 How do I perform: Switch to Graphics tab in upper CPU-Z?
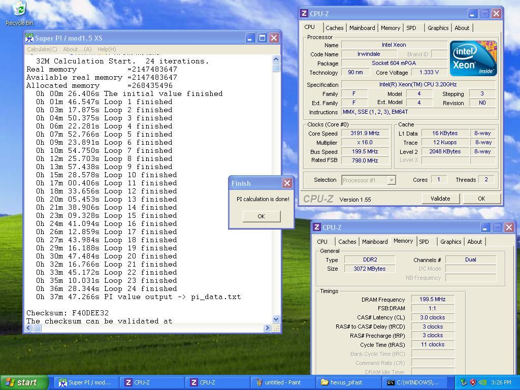[438, 28]
